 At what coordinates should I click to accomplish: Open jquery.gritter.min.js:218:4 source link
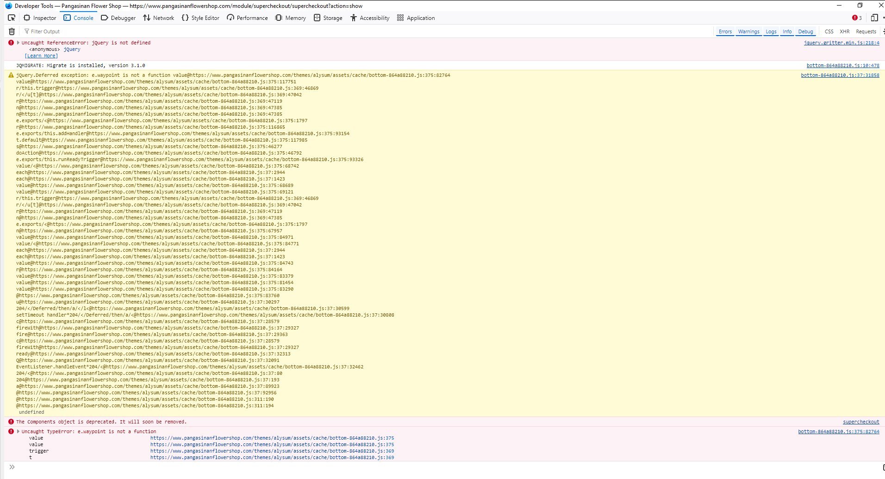click(x=841, y=43)
